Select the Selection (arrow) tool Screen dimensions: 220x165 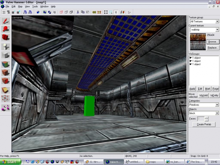(5, 21)
